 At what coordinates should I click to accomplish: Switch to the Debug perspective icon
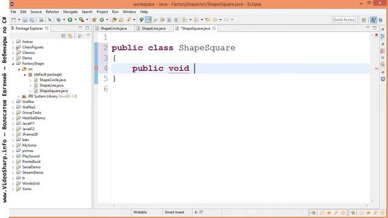[x=381, y=20]
